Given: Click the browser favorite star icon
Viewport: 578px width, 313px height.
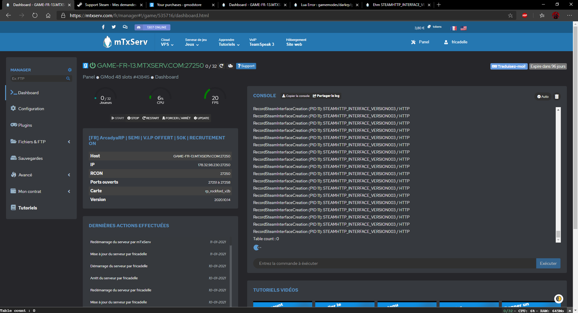Looking at the screenshot, I should coord(510,15).
